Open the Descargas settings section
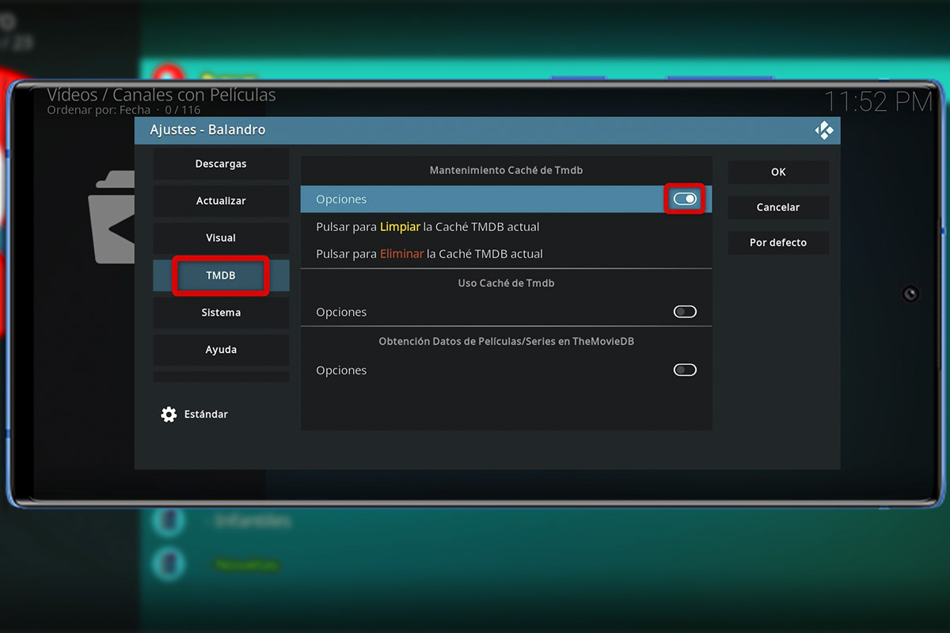 click(220, 164)
